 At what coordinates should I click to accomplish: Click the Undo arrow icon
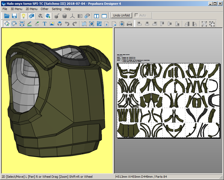tap(67, 24)
